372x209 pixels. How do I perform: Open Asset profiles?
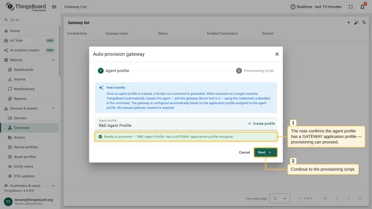(x=30, y=157)
